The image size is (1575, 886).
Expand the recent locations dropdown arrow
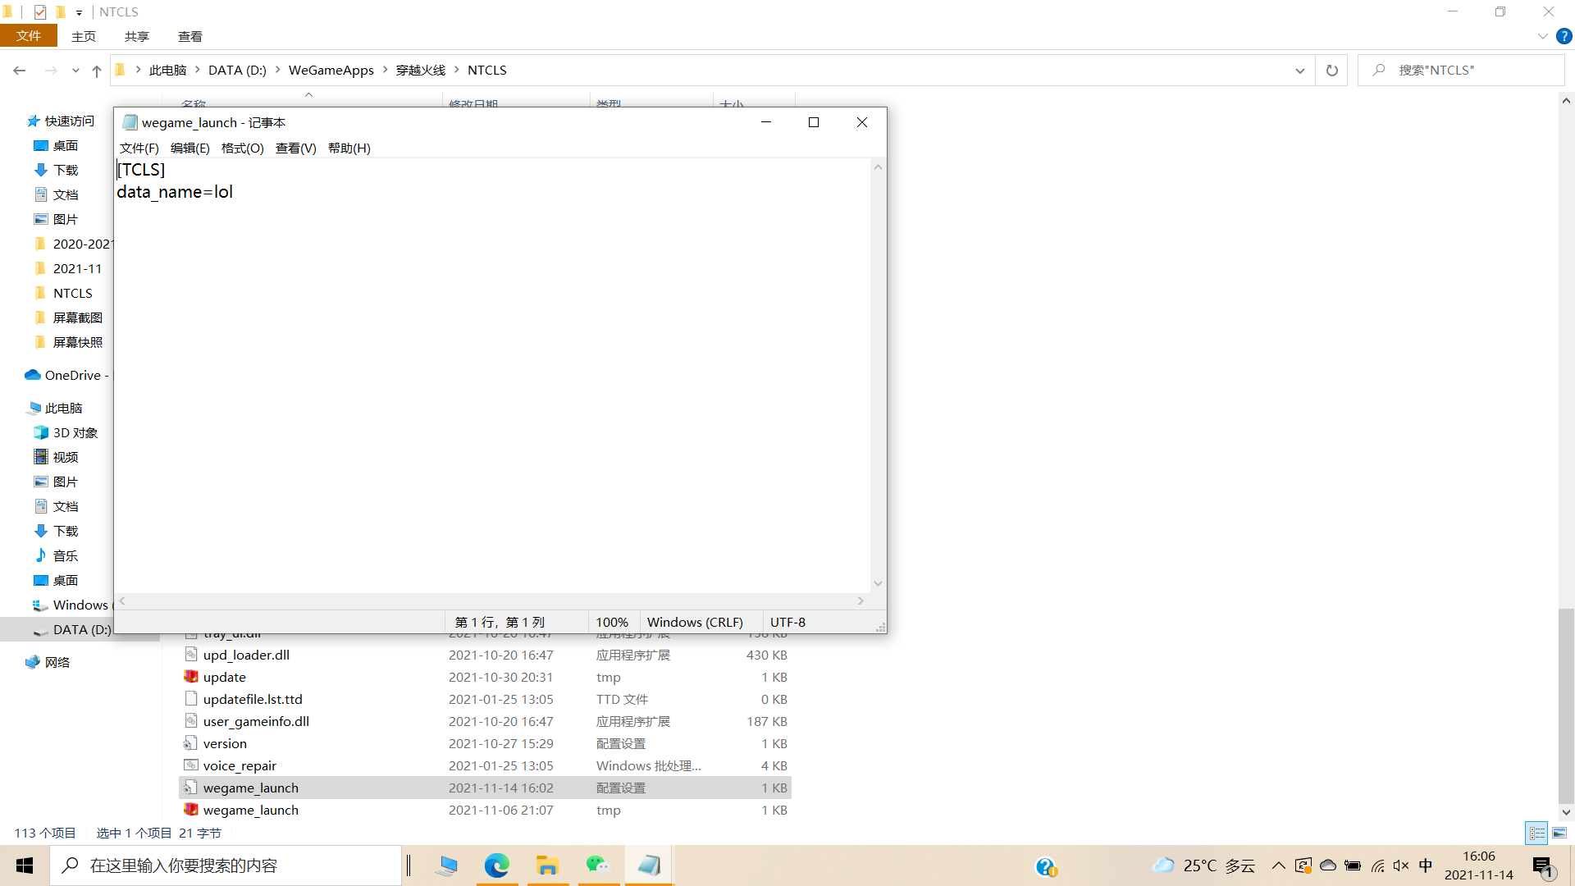click(x=75, y=71)
